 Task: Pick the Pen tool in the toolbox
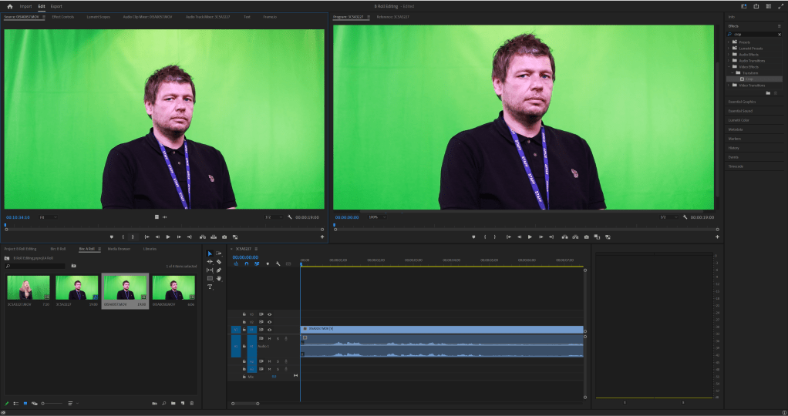pyautogui.click(x=219, y=270)
